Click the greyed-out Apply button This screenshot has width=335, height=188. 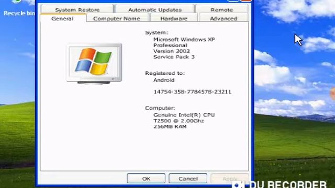[x=230, y=179]
